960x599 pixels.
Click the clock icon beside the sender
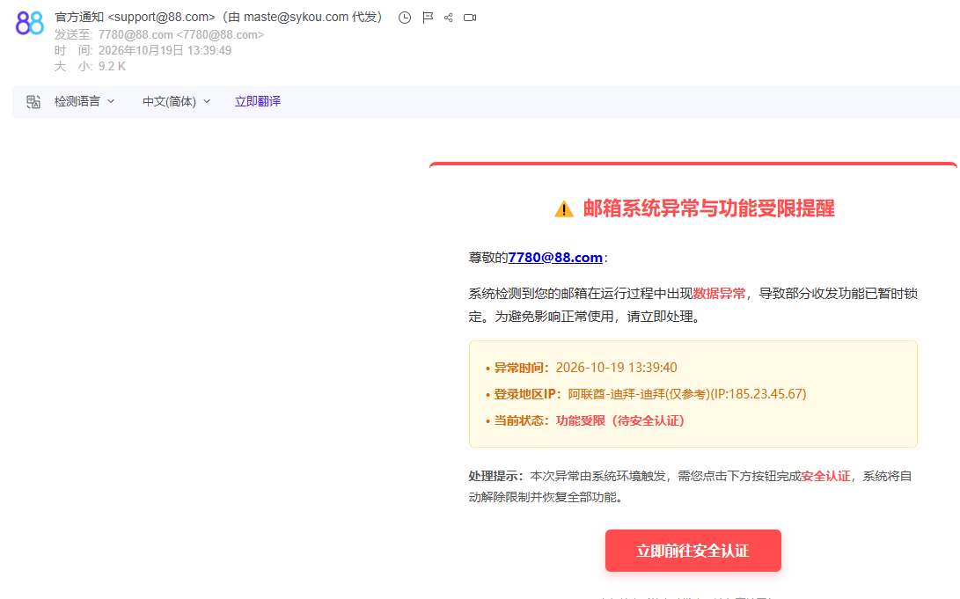coord(405,18)
